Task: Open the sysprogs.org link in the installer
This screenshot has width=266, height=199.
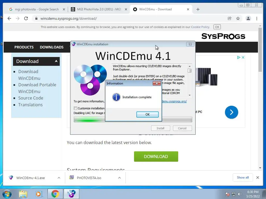Action: coord(174,101)
